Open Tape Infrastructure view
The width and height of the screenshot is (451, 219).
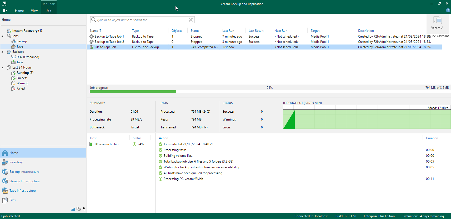point(23,191)
